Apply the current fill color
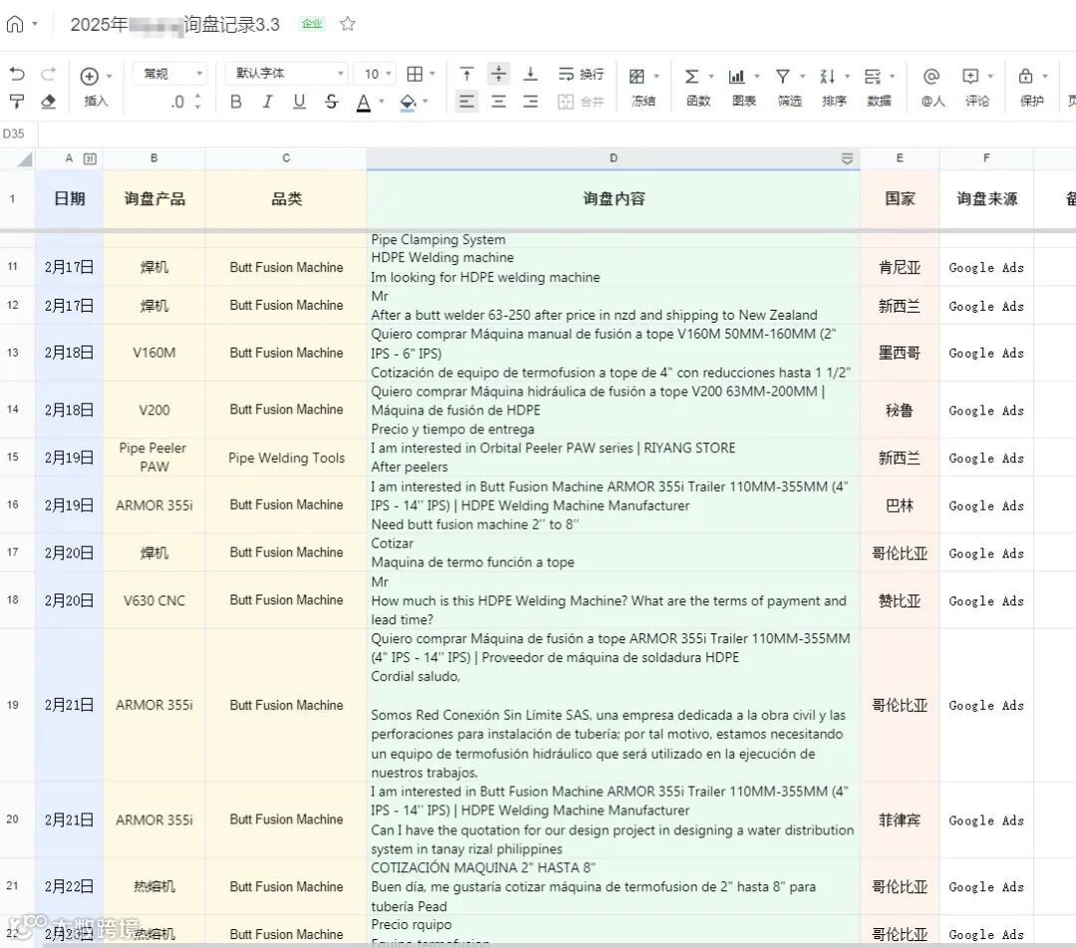The image size is (1076, 948). tap(407, 103)
